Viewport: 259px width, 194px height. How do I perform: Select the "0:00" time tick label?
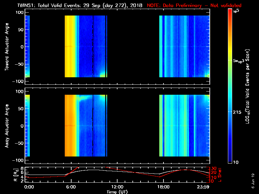[28, 187]
